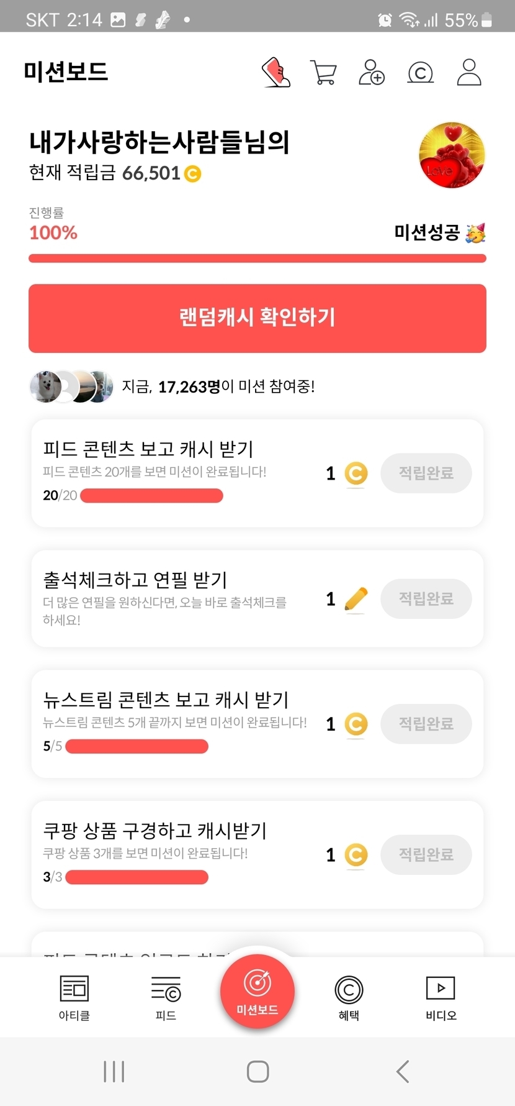Tap the participant avatars group
The height and width of the screenshot is (1106, 515).
point(71,386)
